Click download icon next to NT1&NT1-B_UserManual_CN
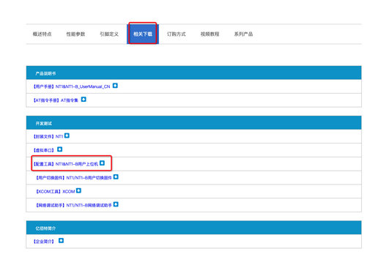 115,86
